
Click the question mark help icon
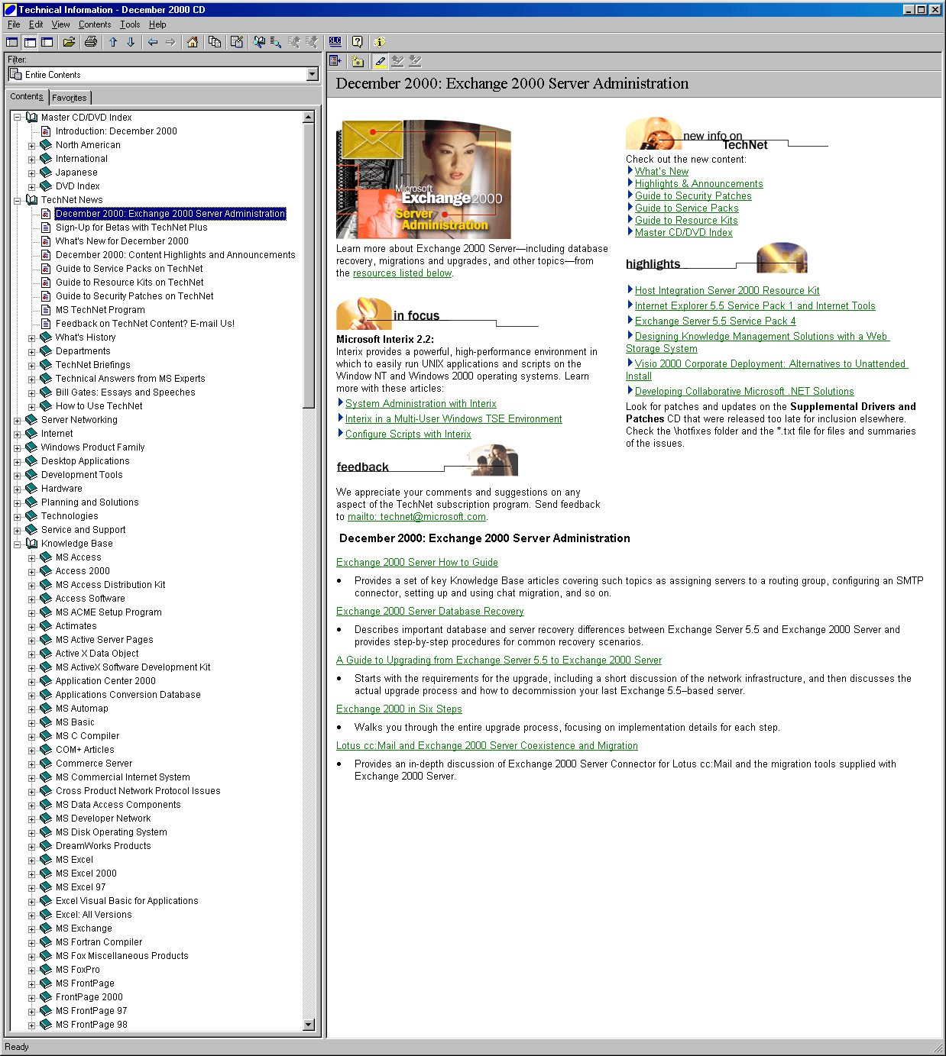358,42
